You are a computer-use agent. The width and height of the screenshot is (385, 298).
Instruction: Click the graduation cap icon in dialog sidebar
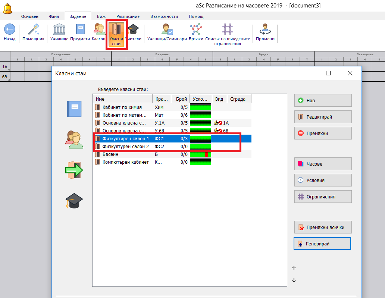pos(73,201)
